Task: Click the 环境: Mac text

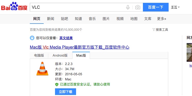Action: coord(63,79)
